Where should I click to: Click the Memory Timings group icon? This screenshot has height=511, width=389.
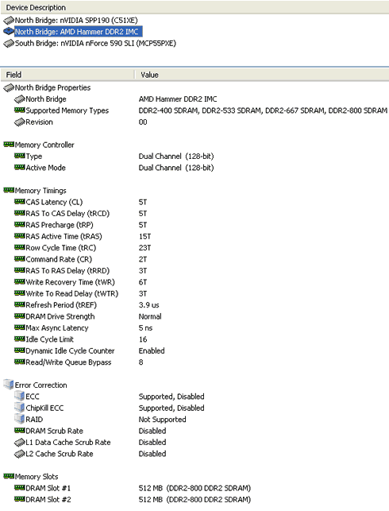point(9,190)
